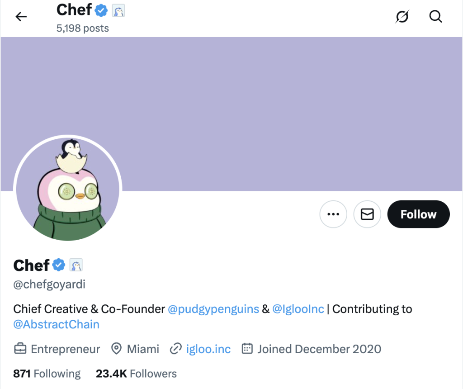
Task: Open the @pudgypenguins mention link
Action: tap(213, 309)
